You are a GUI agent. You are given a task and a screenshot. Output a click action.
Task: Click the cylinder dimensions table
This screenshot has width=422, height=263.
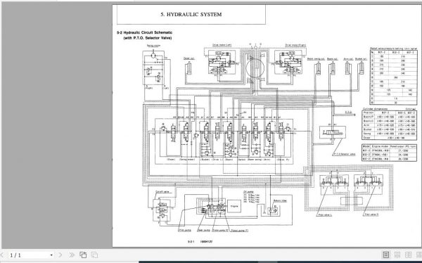390,124
